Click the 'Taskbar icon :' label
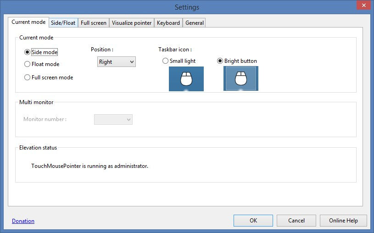The height and width of the screenshot is (233, 374). click(175, 50)
